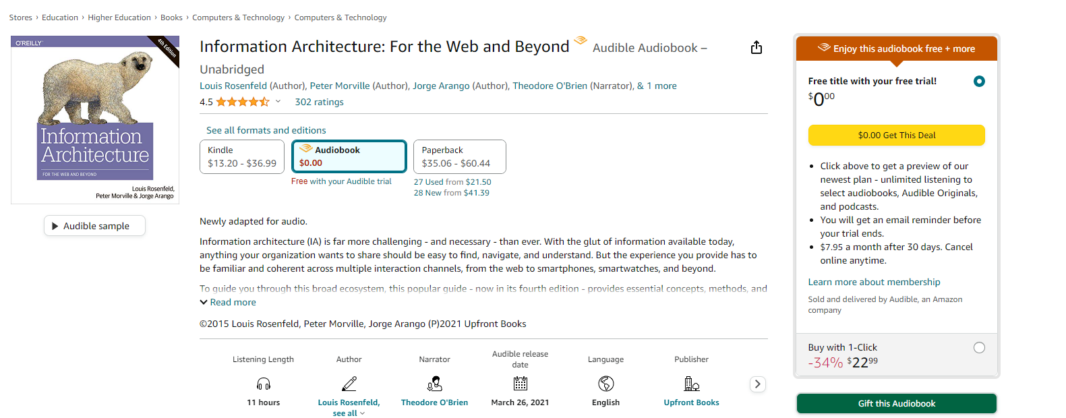The image size is (1066, 418).
Task: Open the star rating breakdown dropdown
Action: point(278,102)
